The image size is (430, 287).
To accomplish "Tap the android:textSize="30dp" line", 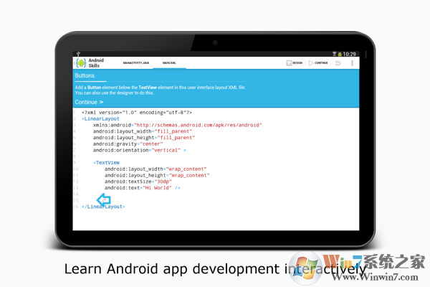I will (138, 182).
